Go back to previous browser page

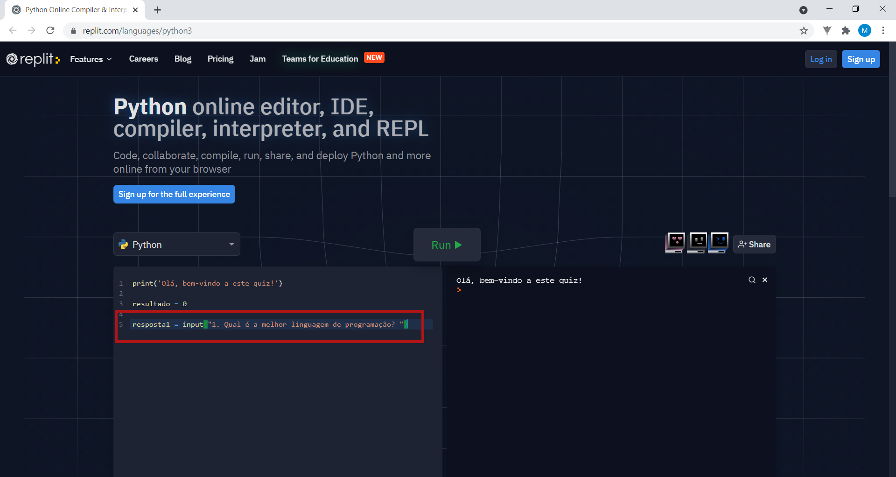coord(13,31)
